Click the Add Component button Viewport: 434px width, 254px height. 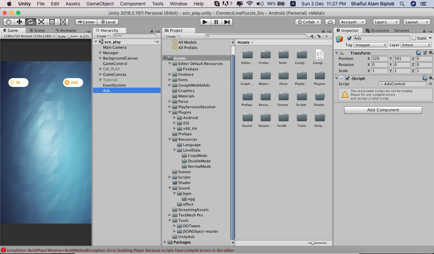382,110
